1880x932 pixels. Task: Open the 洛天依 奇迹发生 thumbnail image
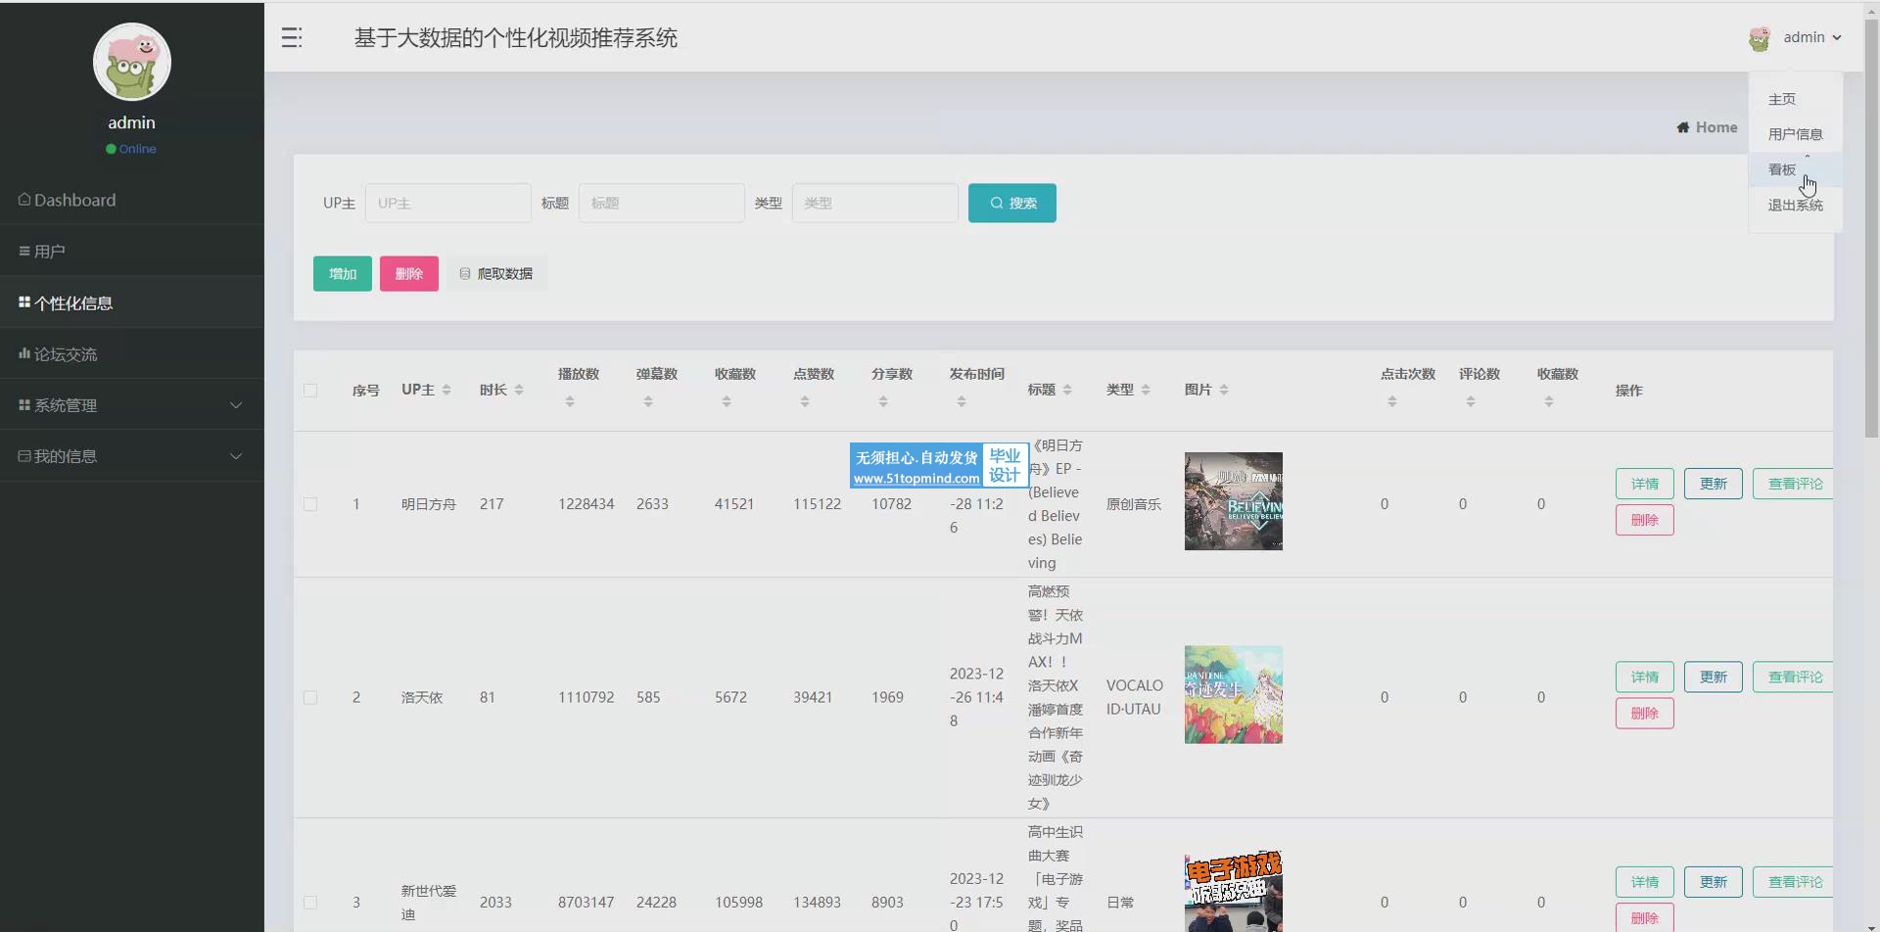[x=1234, y=694]
